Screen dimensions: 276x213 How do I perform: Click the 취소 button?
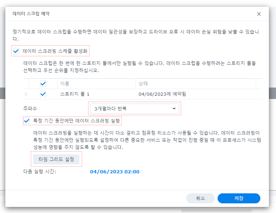click(200, 198)
